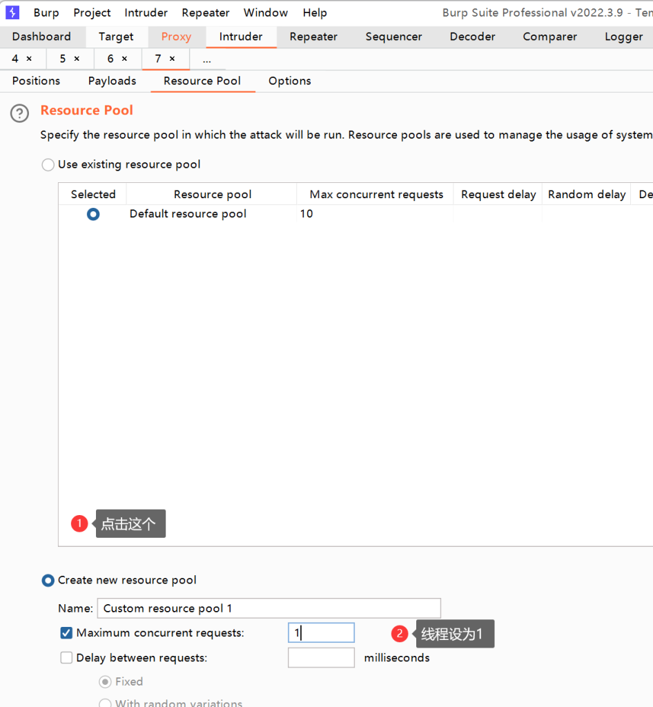Go to the Repeater tool tab
This screenshot has height=707, width=653.
point(313,37)
